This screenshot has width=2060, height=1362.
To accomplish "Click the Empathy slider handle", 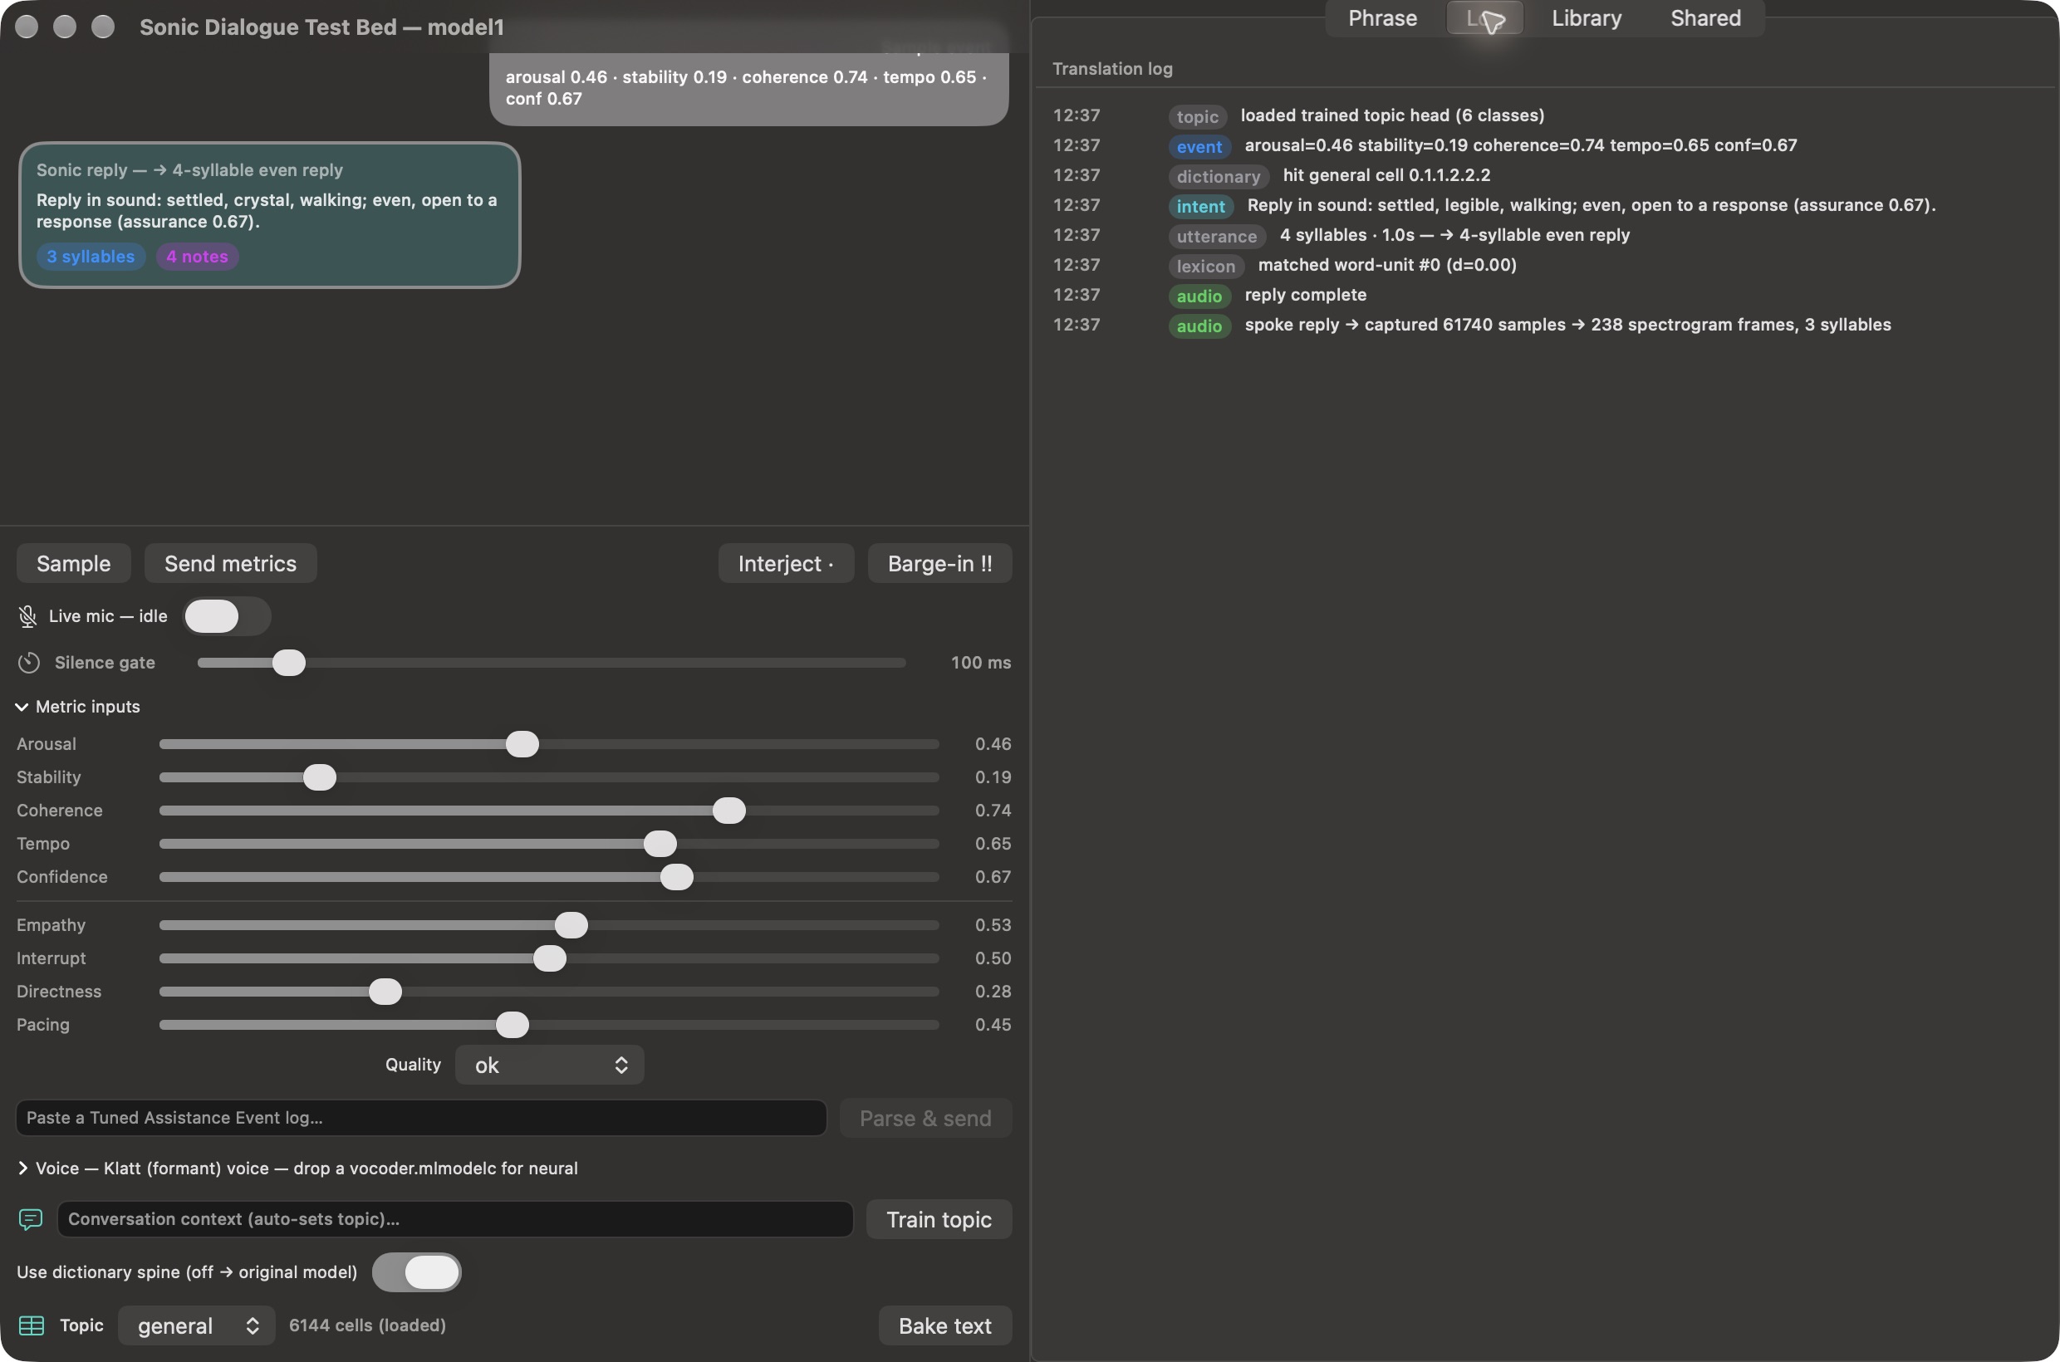I will pyautogui.click(x=571, y=925).
